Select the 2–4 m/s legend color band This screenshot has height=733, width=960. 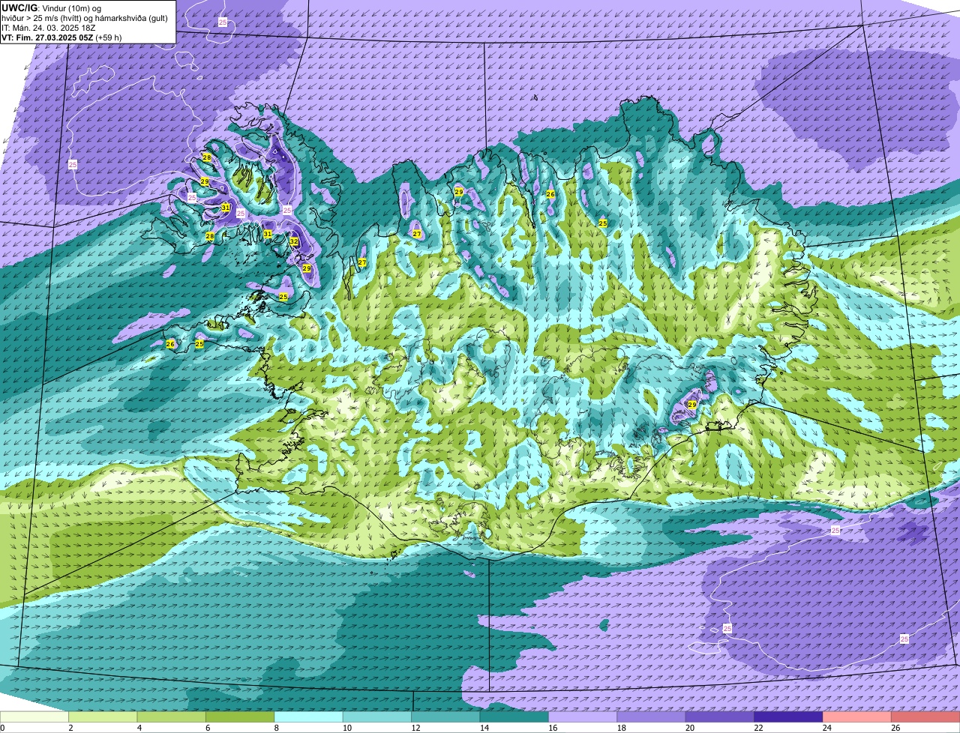(x=103, y=717)
